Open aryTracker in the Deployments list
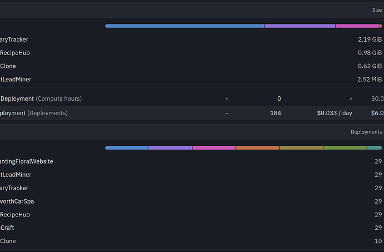Viewport: 384px width, 252px height. click(x=192, y=188)
